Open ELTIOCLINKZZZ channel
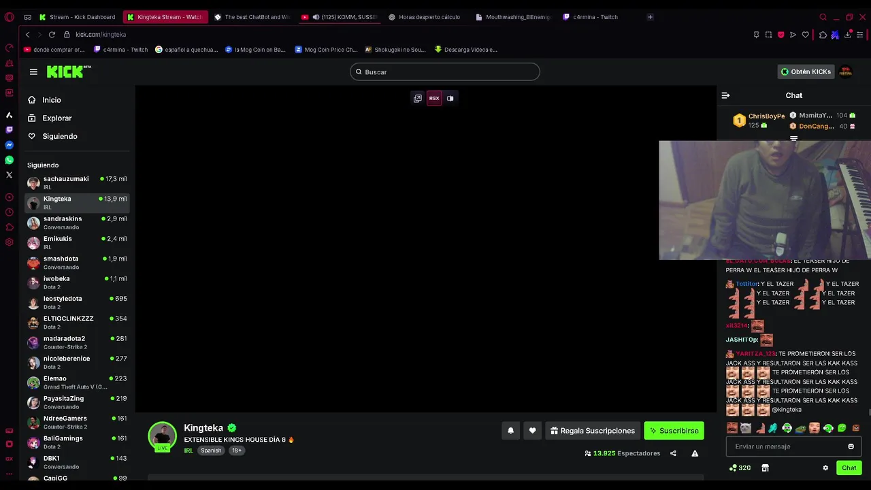The width and height of the screenshot is (871, 490). 77,322
